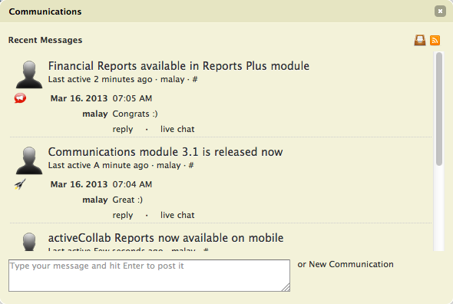
Task: Open activeCollab Reports now available on mobile
Action: tap(166, 238)
